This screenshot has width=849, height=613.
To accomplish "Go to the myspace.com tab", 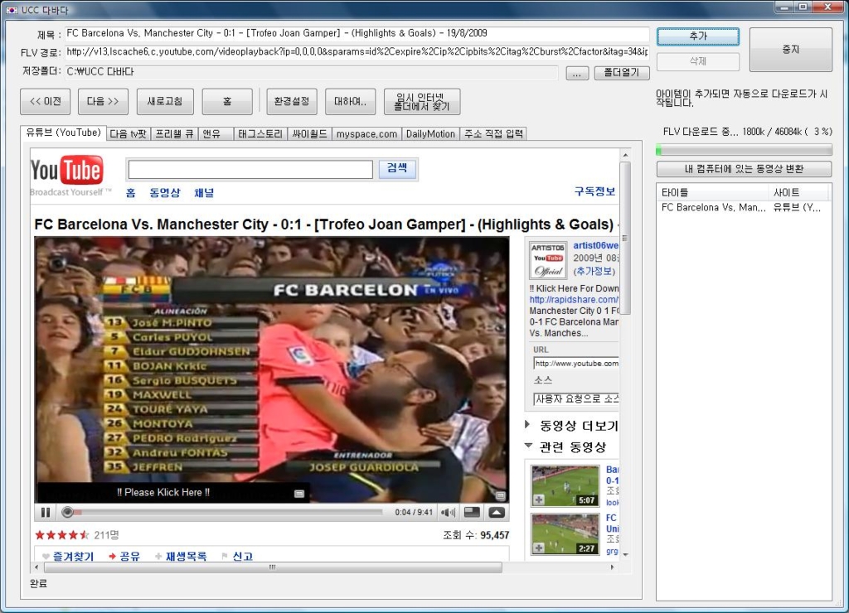I will coord(366,134).
